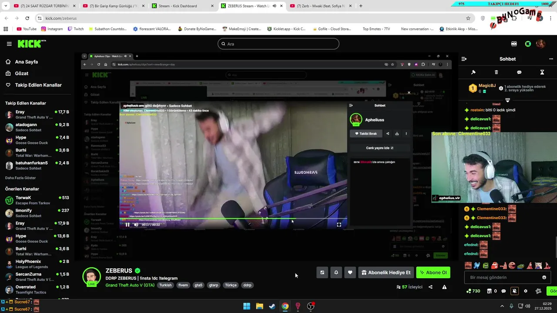Viewport: 557px width, 313px height.
Task: Expand Daha Fazla Göster in followed channels
Action: tap(20, 178)
